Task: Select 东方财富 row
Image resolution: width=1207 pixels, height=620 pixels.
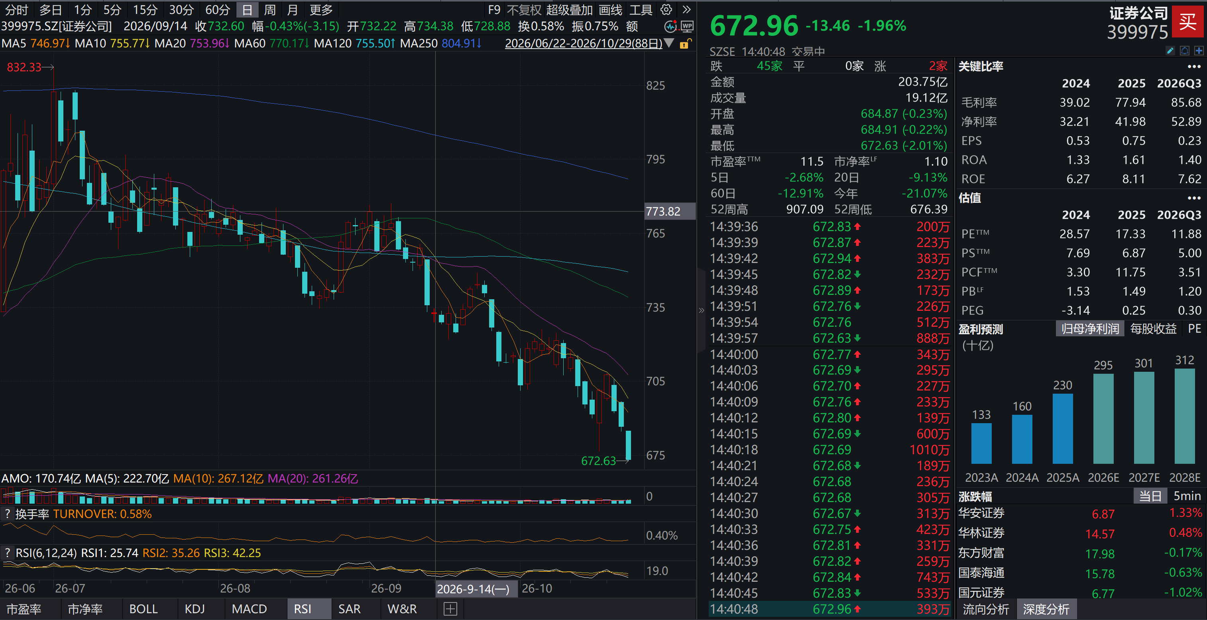Action: point(1080,553)
